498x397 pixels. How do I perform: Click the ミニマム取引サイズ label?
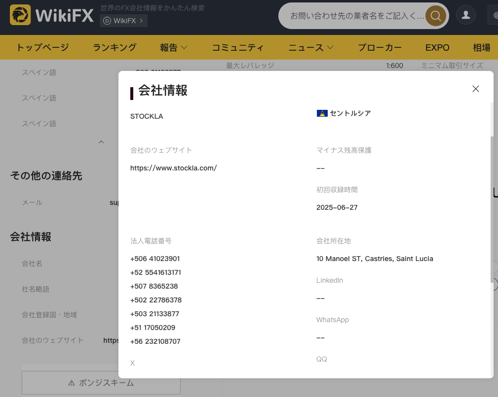[452, 66]
